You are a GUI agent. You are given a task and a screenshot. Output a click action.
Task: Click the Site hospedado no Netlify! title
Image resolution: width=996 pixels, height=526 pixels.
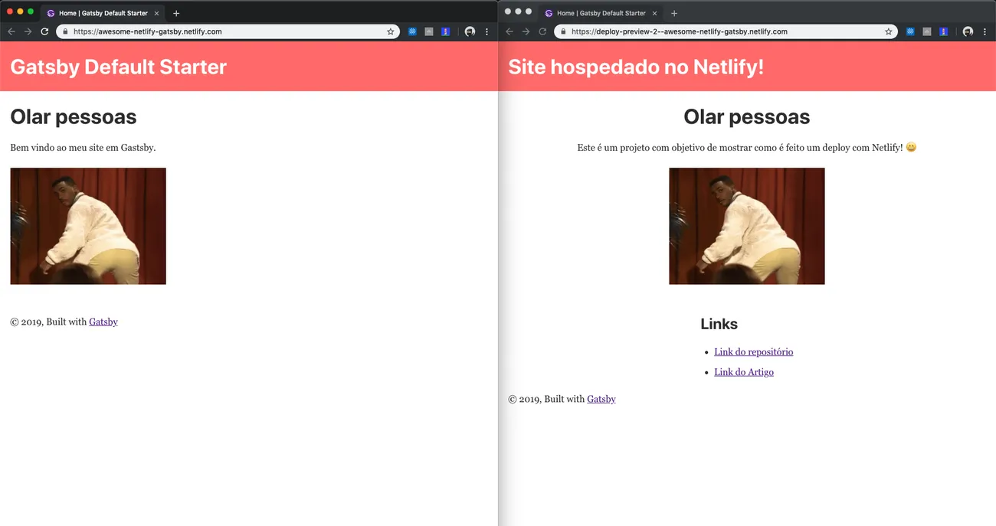(636, 67)
